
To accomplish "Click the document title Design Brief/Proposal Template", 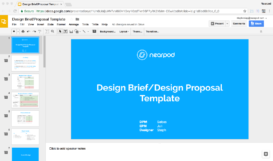I will (39, 19).
